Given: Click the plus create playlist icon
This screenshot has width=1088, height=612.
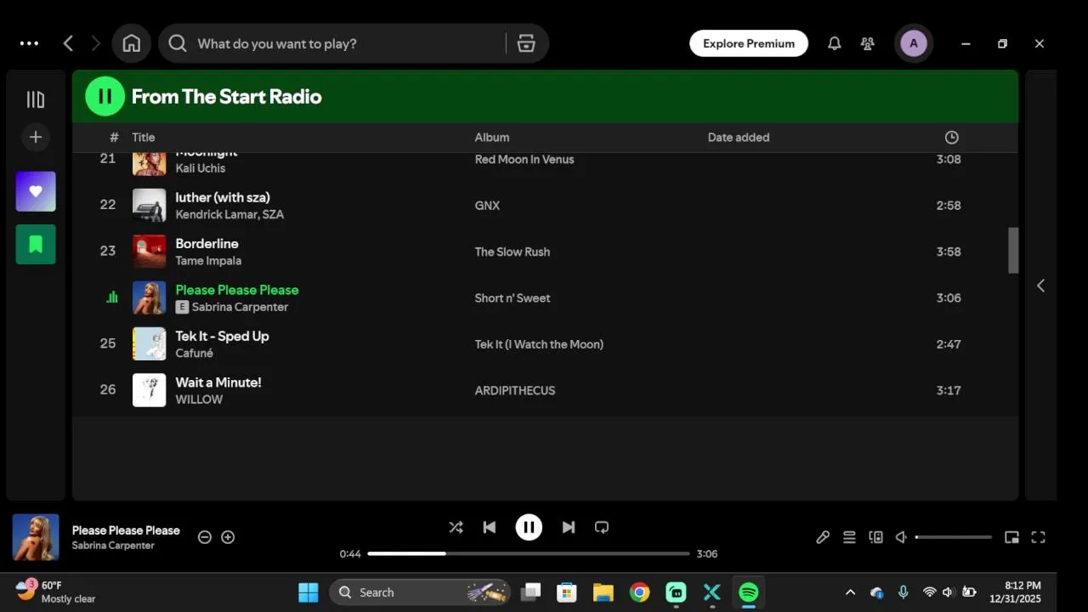Looking at the screenshot, I should click(36, 137).
